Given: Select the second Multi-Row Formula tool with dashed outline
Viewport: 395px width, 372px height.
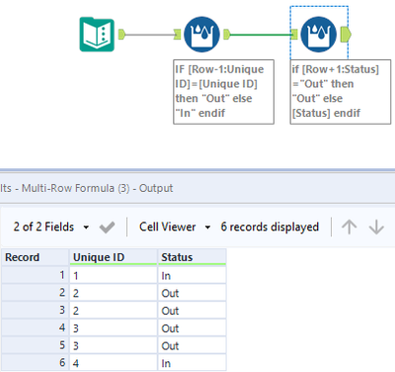Looking at the screenshot, I should (318, 35).
